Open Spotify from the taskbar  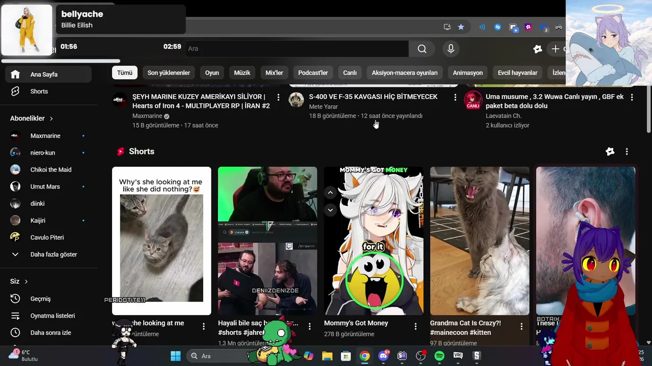[439, 356]
